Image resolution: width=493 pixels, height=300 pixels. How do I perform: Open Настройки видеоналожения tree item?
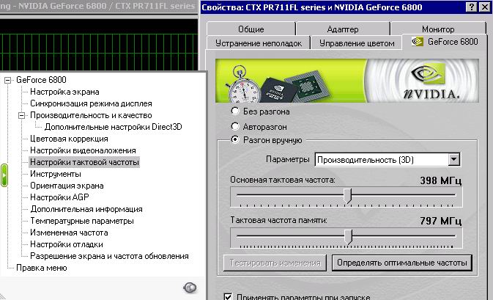click(x=83, y=150)
